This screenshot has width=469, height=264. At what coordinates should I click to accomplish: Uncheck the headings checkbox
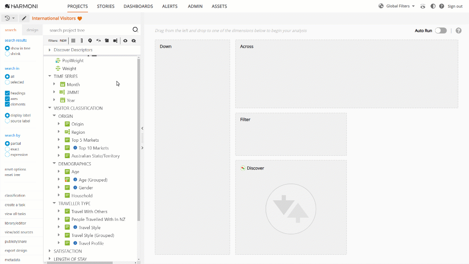[7, 93]
